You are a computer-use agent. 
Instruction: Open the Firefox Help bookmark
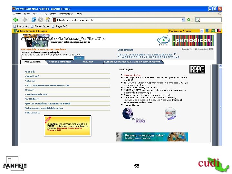click(22, 26)
